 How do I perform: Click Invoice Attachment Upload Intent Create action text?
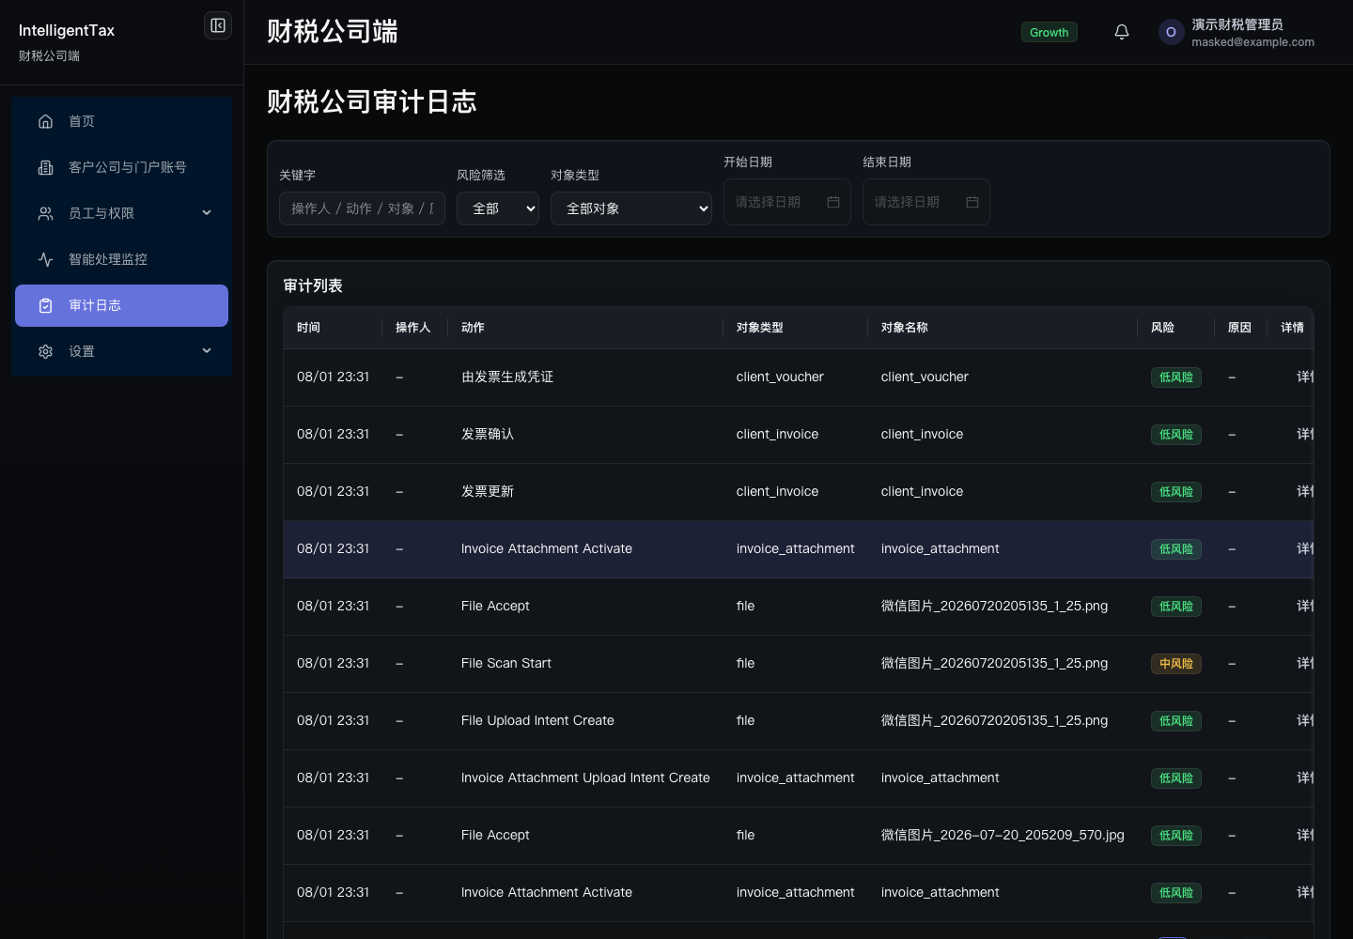click(x=585, y=777)
